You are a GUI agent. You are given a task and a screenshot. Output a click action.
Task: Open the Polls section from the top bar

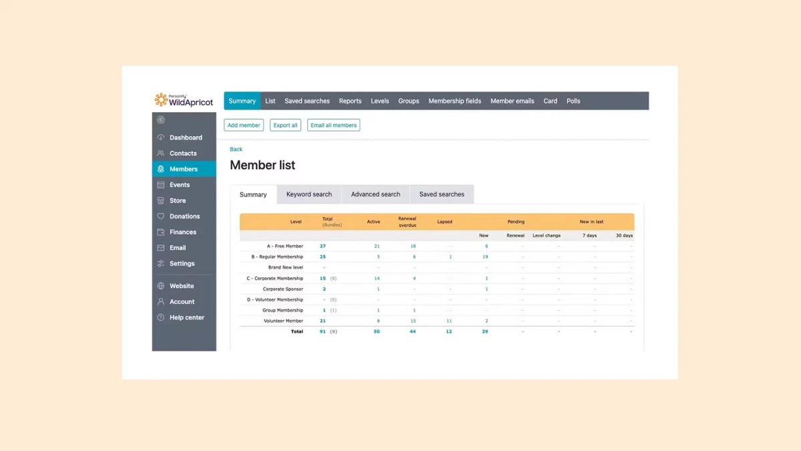tap(573, 101)
